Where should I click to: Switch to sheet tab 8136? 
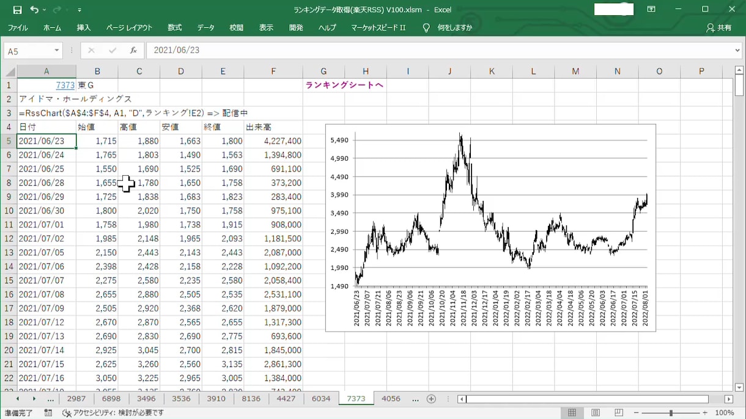click(x=251, y=399)
